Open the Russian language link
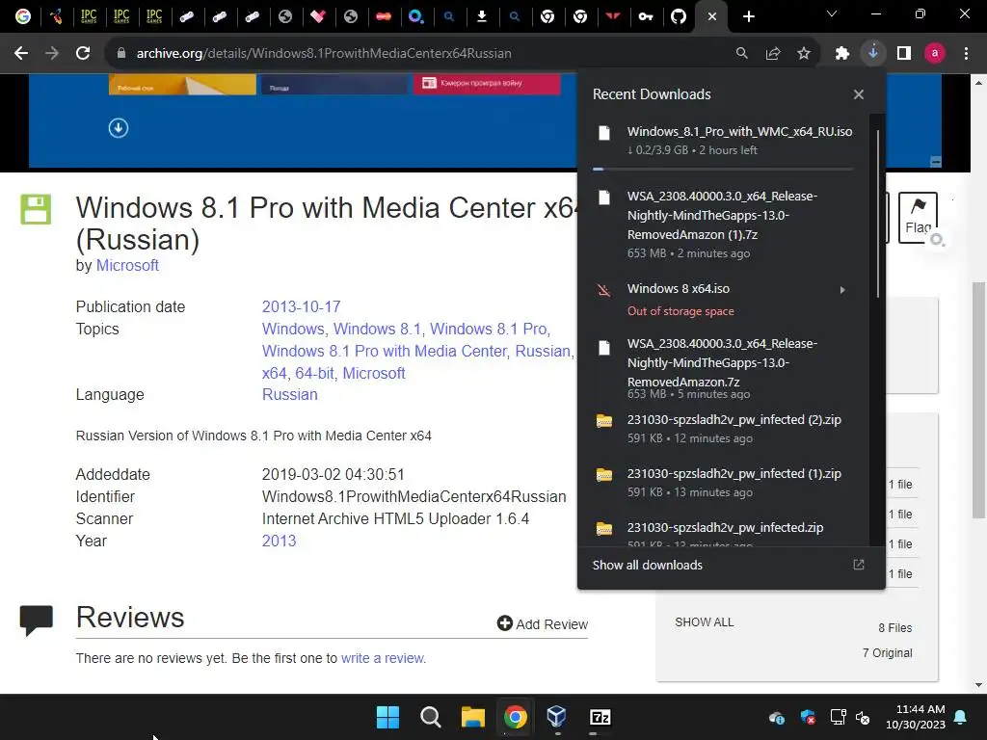Image resolution: width=987 pixels, height=740 pixels. coord(289,394)
